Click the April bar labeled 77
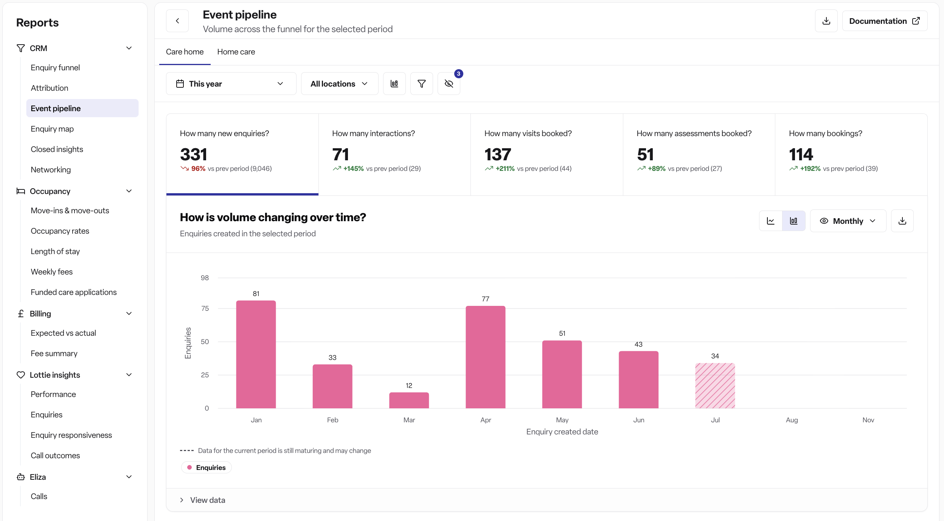Image resolution: width=944 pixels, height=521 pixels. (x=486, y=357)
